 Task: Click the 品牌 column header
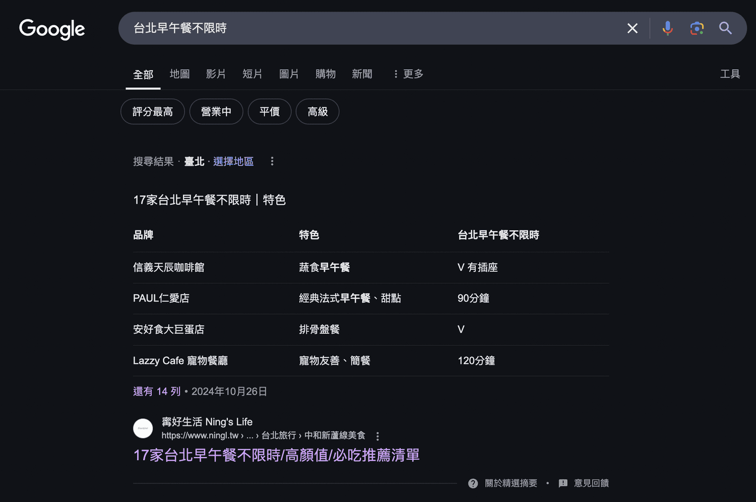pos(143,235)
